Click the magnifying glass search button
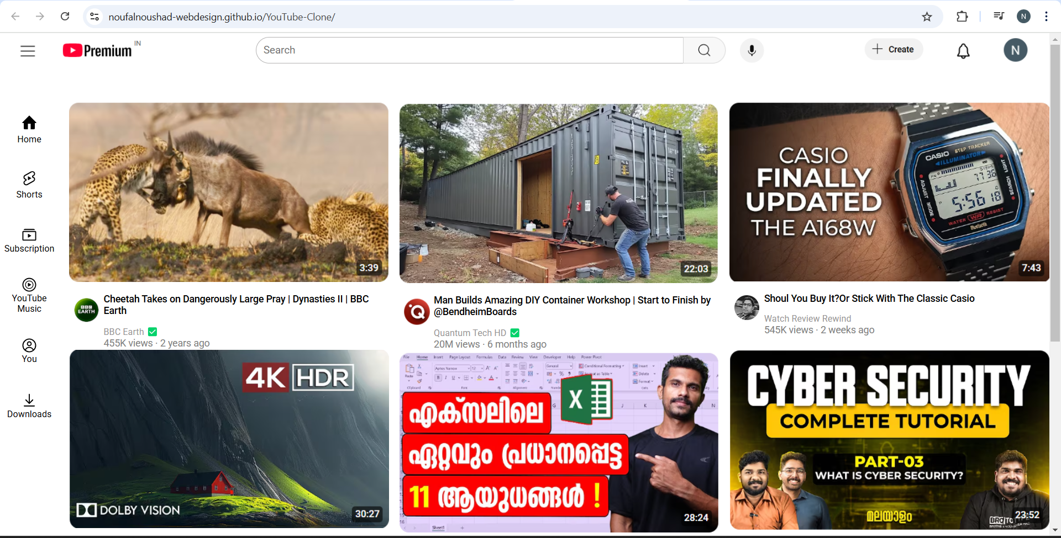This screenshot has width=1061, height=538. (704, 50)
